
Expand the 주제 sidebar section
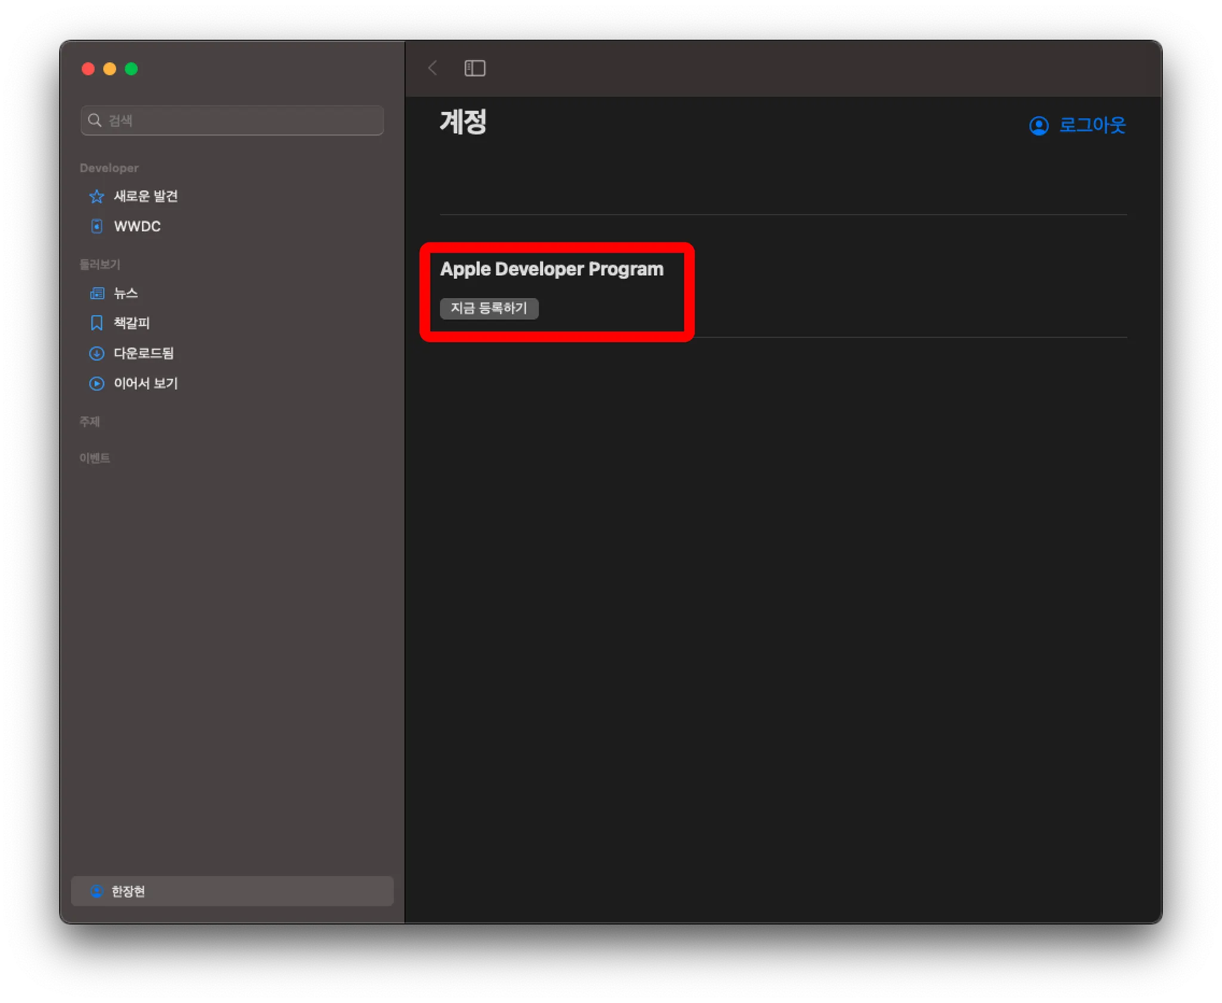click(x=90, y=421)
